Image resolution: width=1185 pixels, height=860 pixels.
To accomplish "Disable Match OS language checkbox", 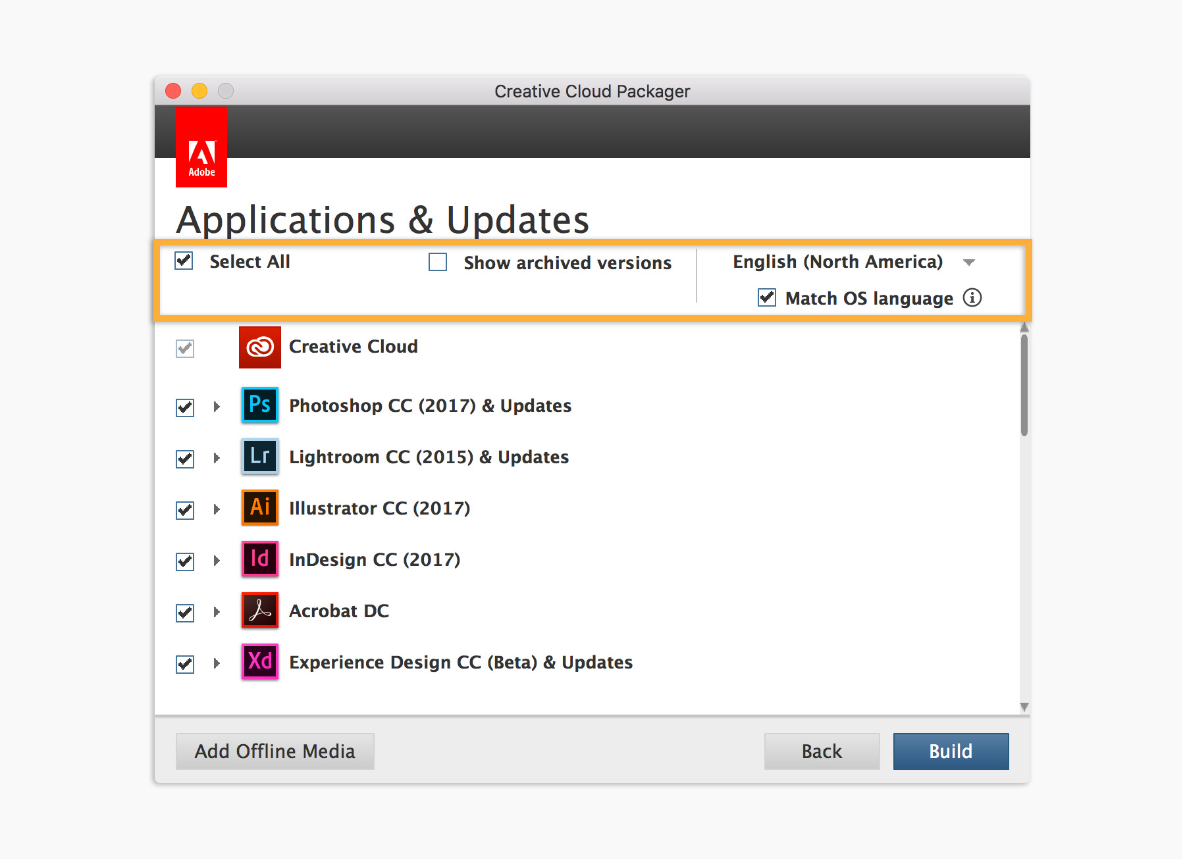I will coord(767,297).
